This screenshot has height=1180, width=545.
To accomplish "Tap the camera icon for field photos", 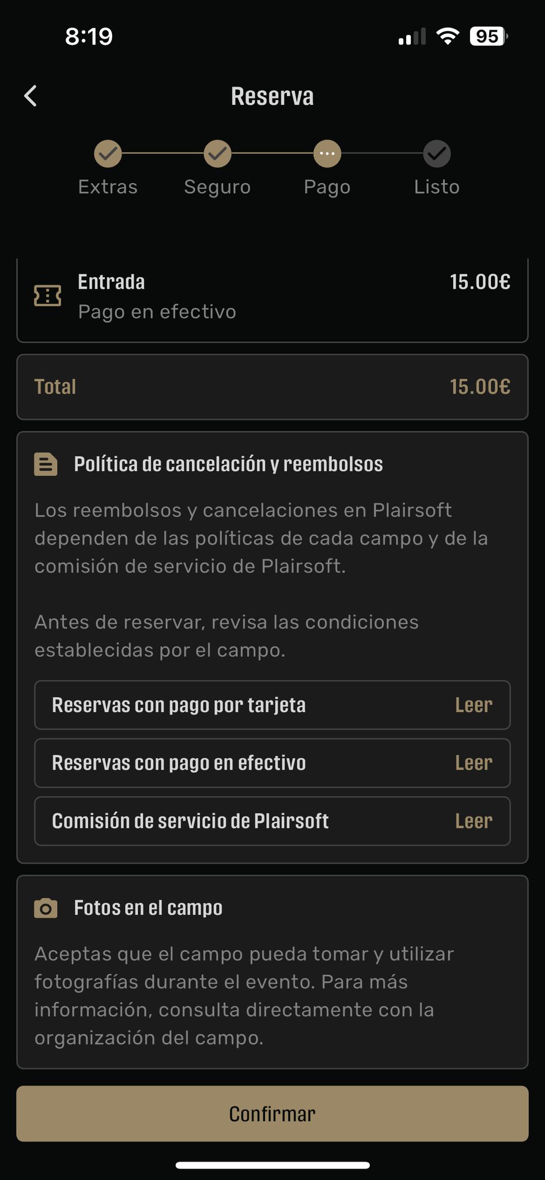I will (x=46, y=908).
